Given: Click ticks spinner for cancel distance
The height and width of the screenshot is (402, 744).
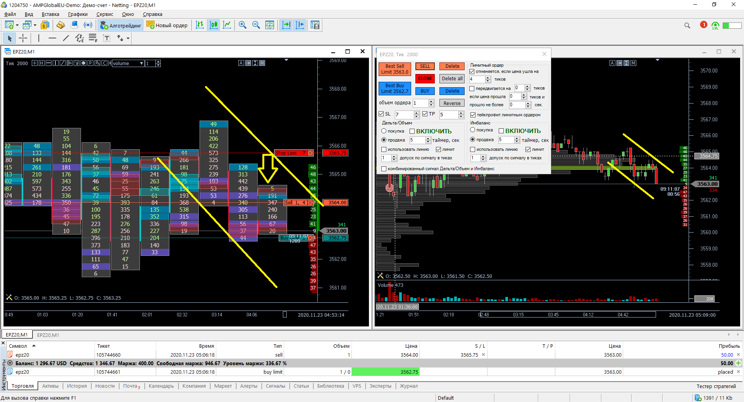Looking at the screenshot, I should 488,79.
